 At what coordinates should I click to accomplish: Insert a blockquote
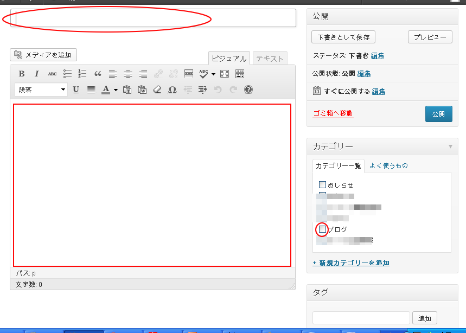click(x=98, y=74)
